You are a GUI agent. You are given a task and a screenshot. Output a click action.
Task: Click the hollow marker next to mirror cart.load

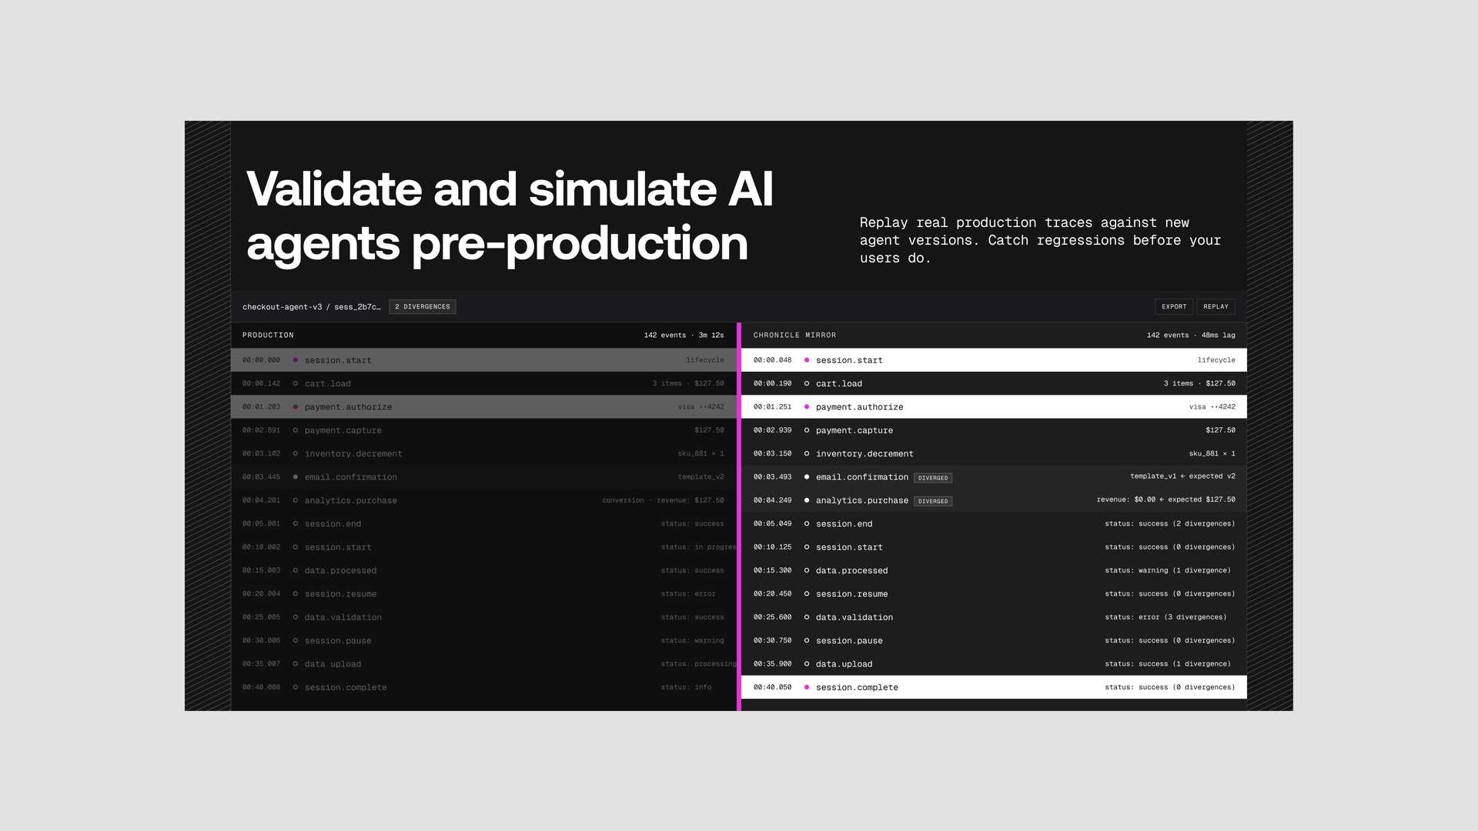coord(807,383)
